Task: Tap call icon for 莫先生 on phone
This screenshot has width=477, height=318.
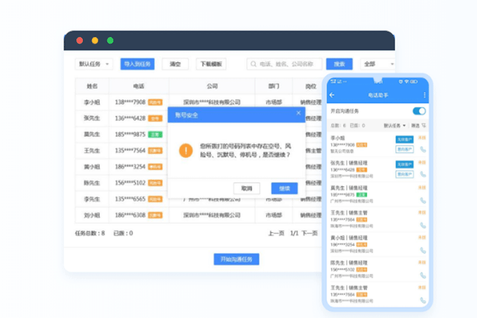Action: [x=423, y=200]
